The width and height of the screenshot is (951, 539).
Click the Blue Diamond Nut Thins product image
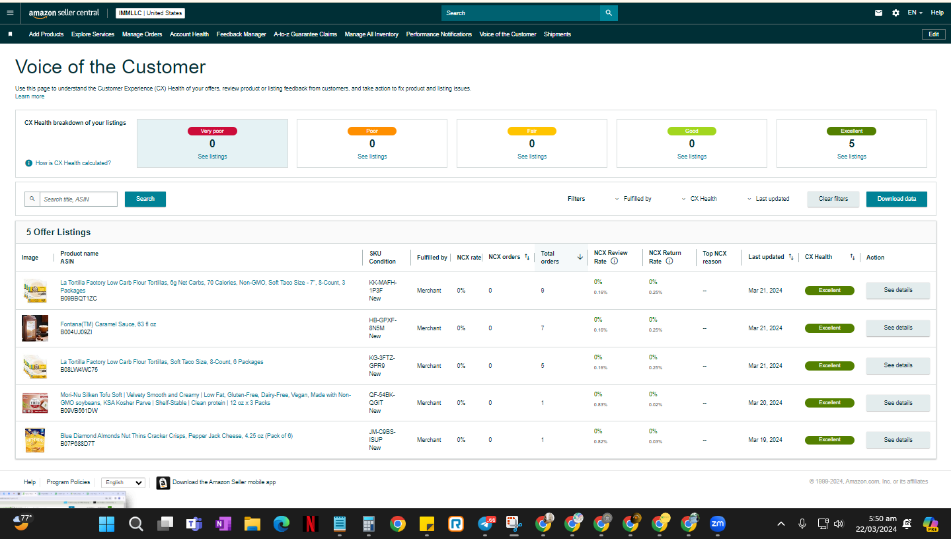(x=35, y=440)
